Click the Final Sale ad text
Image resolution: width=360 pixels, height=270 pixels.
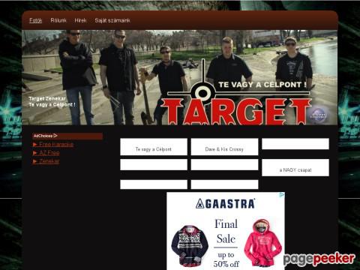[x=226, y=231]
